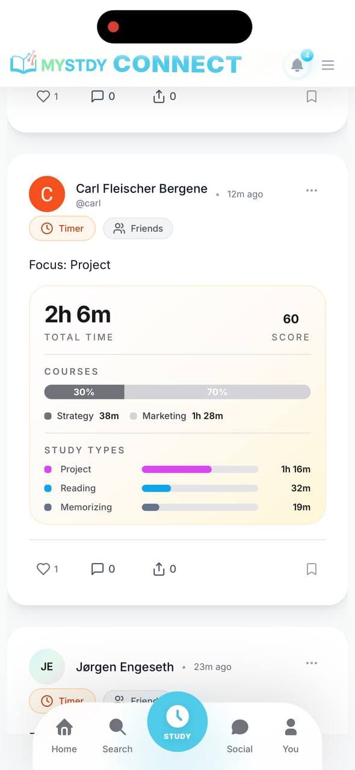355x770 pixels.
Task: Toggle the Timer filter chip
Action: (x=62, y=229)
